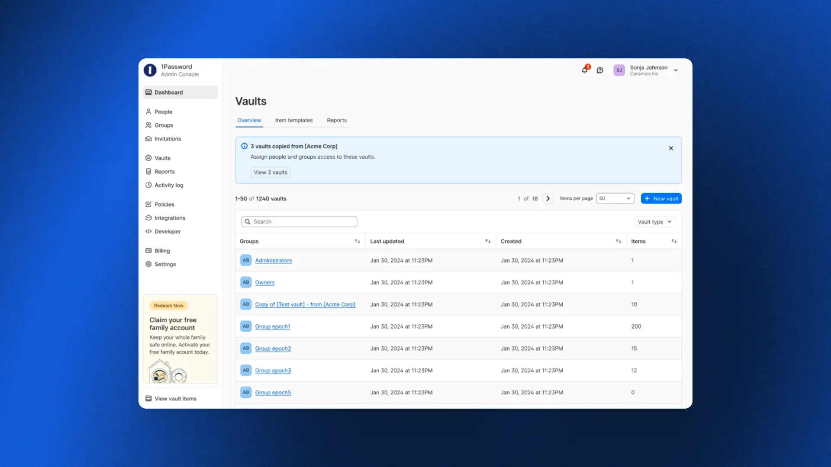This screenshot has height=467, width=831.
Task: Open the Owners vault link
Action: tap(265, 282)
